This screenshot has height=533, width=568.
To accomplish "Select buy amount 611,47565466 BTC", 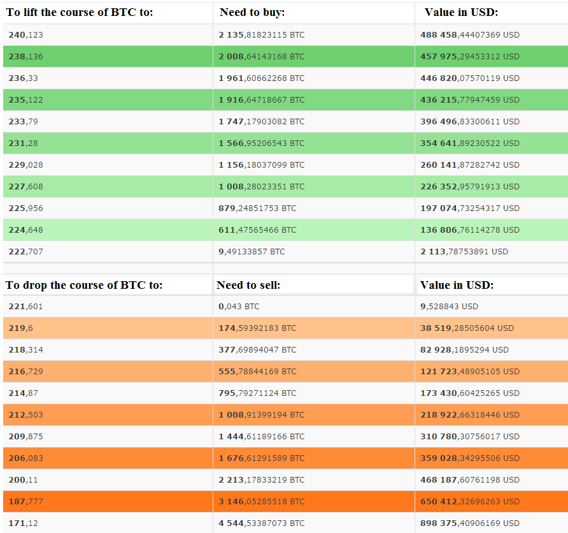I will coord(257,230).
